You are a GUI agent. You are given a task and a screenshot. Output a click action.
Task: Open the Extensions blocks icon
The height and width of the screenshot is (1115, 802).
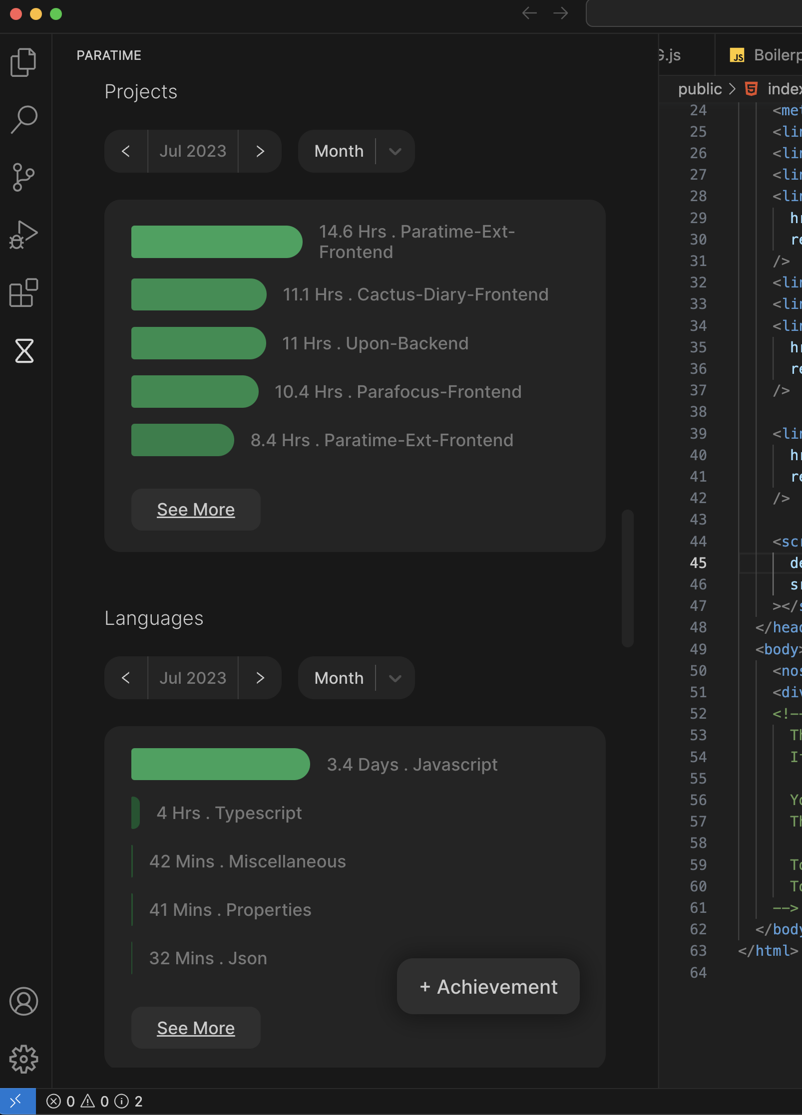click(x=23, y=292)
